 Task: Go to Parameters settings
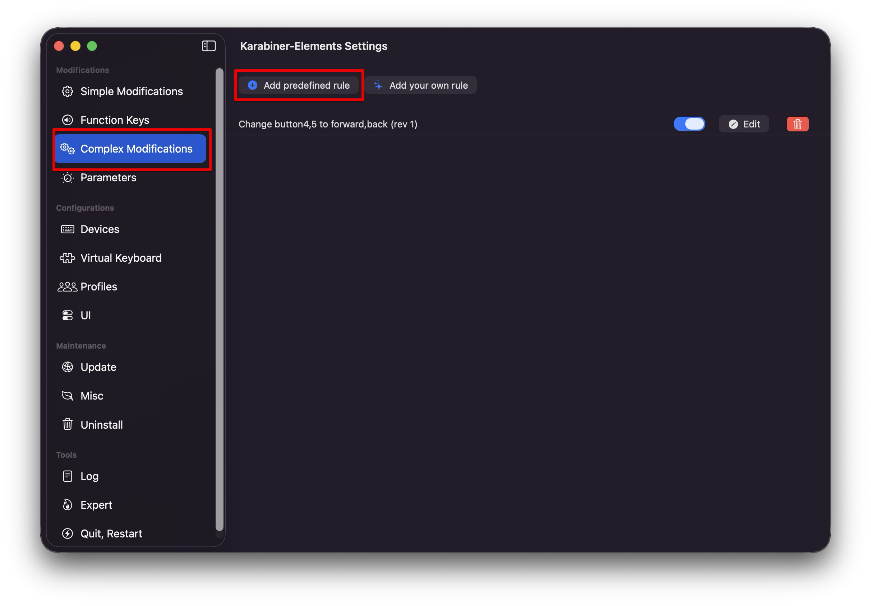click(x=108, y=177)
